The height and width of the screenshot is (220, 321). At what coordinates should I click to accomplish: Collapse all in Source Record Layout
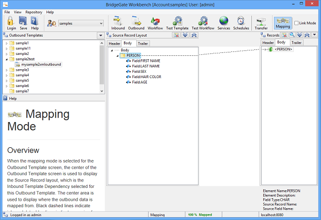pyautogui.click(x=194, y=35)
